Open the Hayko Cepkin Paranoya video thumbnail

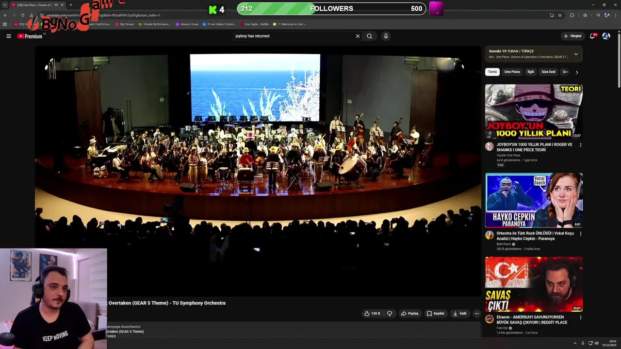pyautogui.click(x=534, y=200)
